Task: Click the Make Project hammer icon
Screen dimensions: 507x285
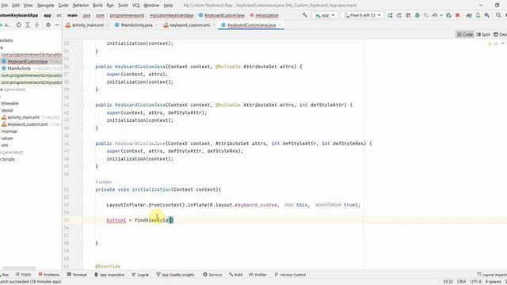Action: 304,15
